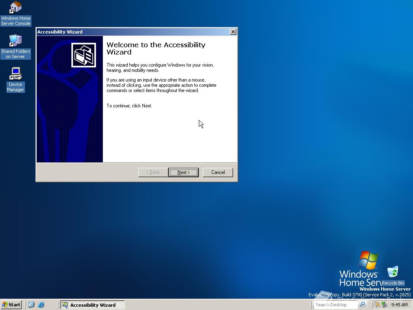This screenshot has height=310, width=413.
Task: Select the Recycle Bin icon
Action: (x=393, y=276)
